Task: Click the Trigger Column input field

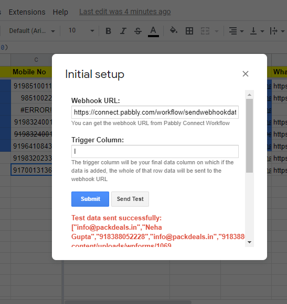Action: coord(155,151)
